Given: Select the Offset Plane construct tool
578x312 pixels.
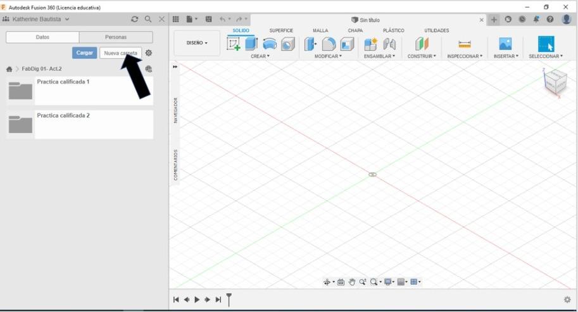Looking at the screenshot, I should (x=422, y=44).
